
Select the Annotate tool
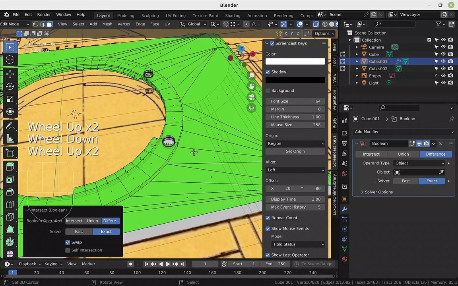pyautogui.click(x=10, y=126)
